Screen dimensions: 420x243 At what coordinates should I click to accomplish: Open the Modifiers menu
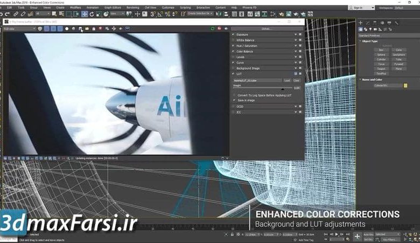[x=75, y=8]
